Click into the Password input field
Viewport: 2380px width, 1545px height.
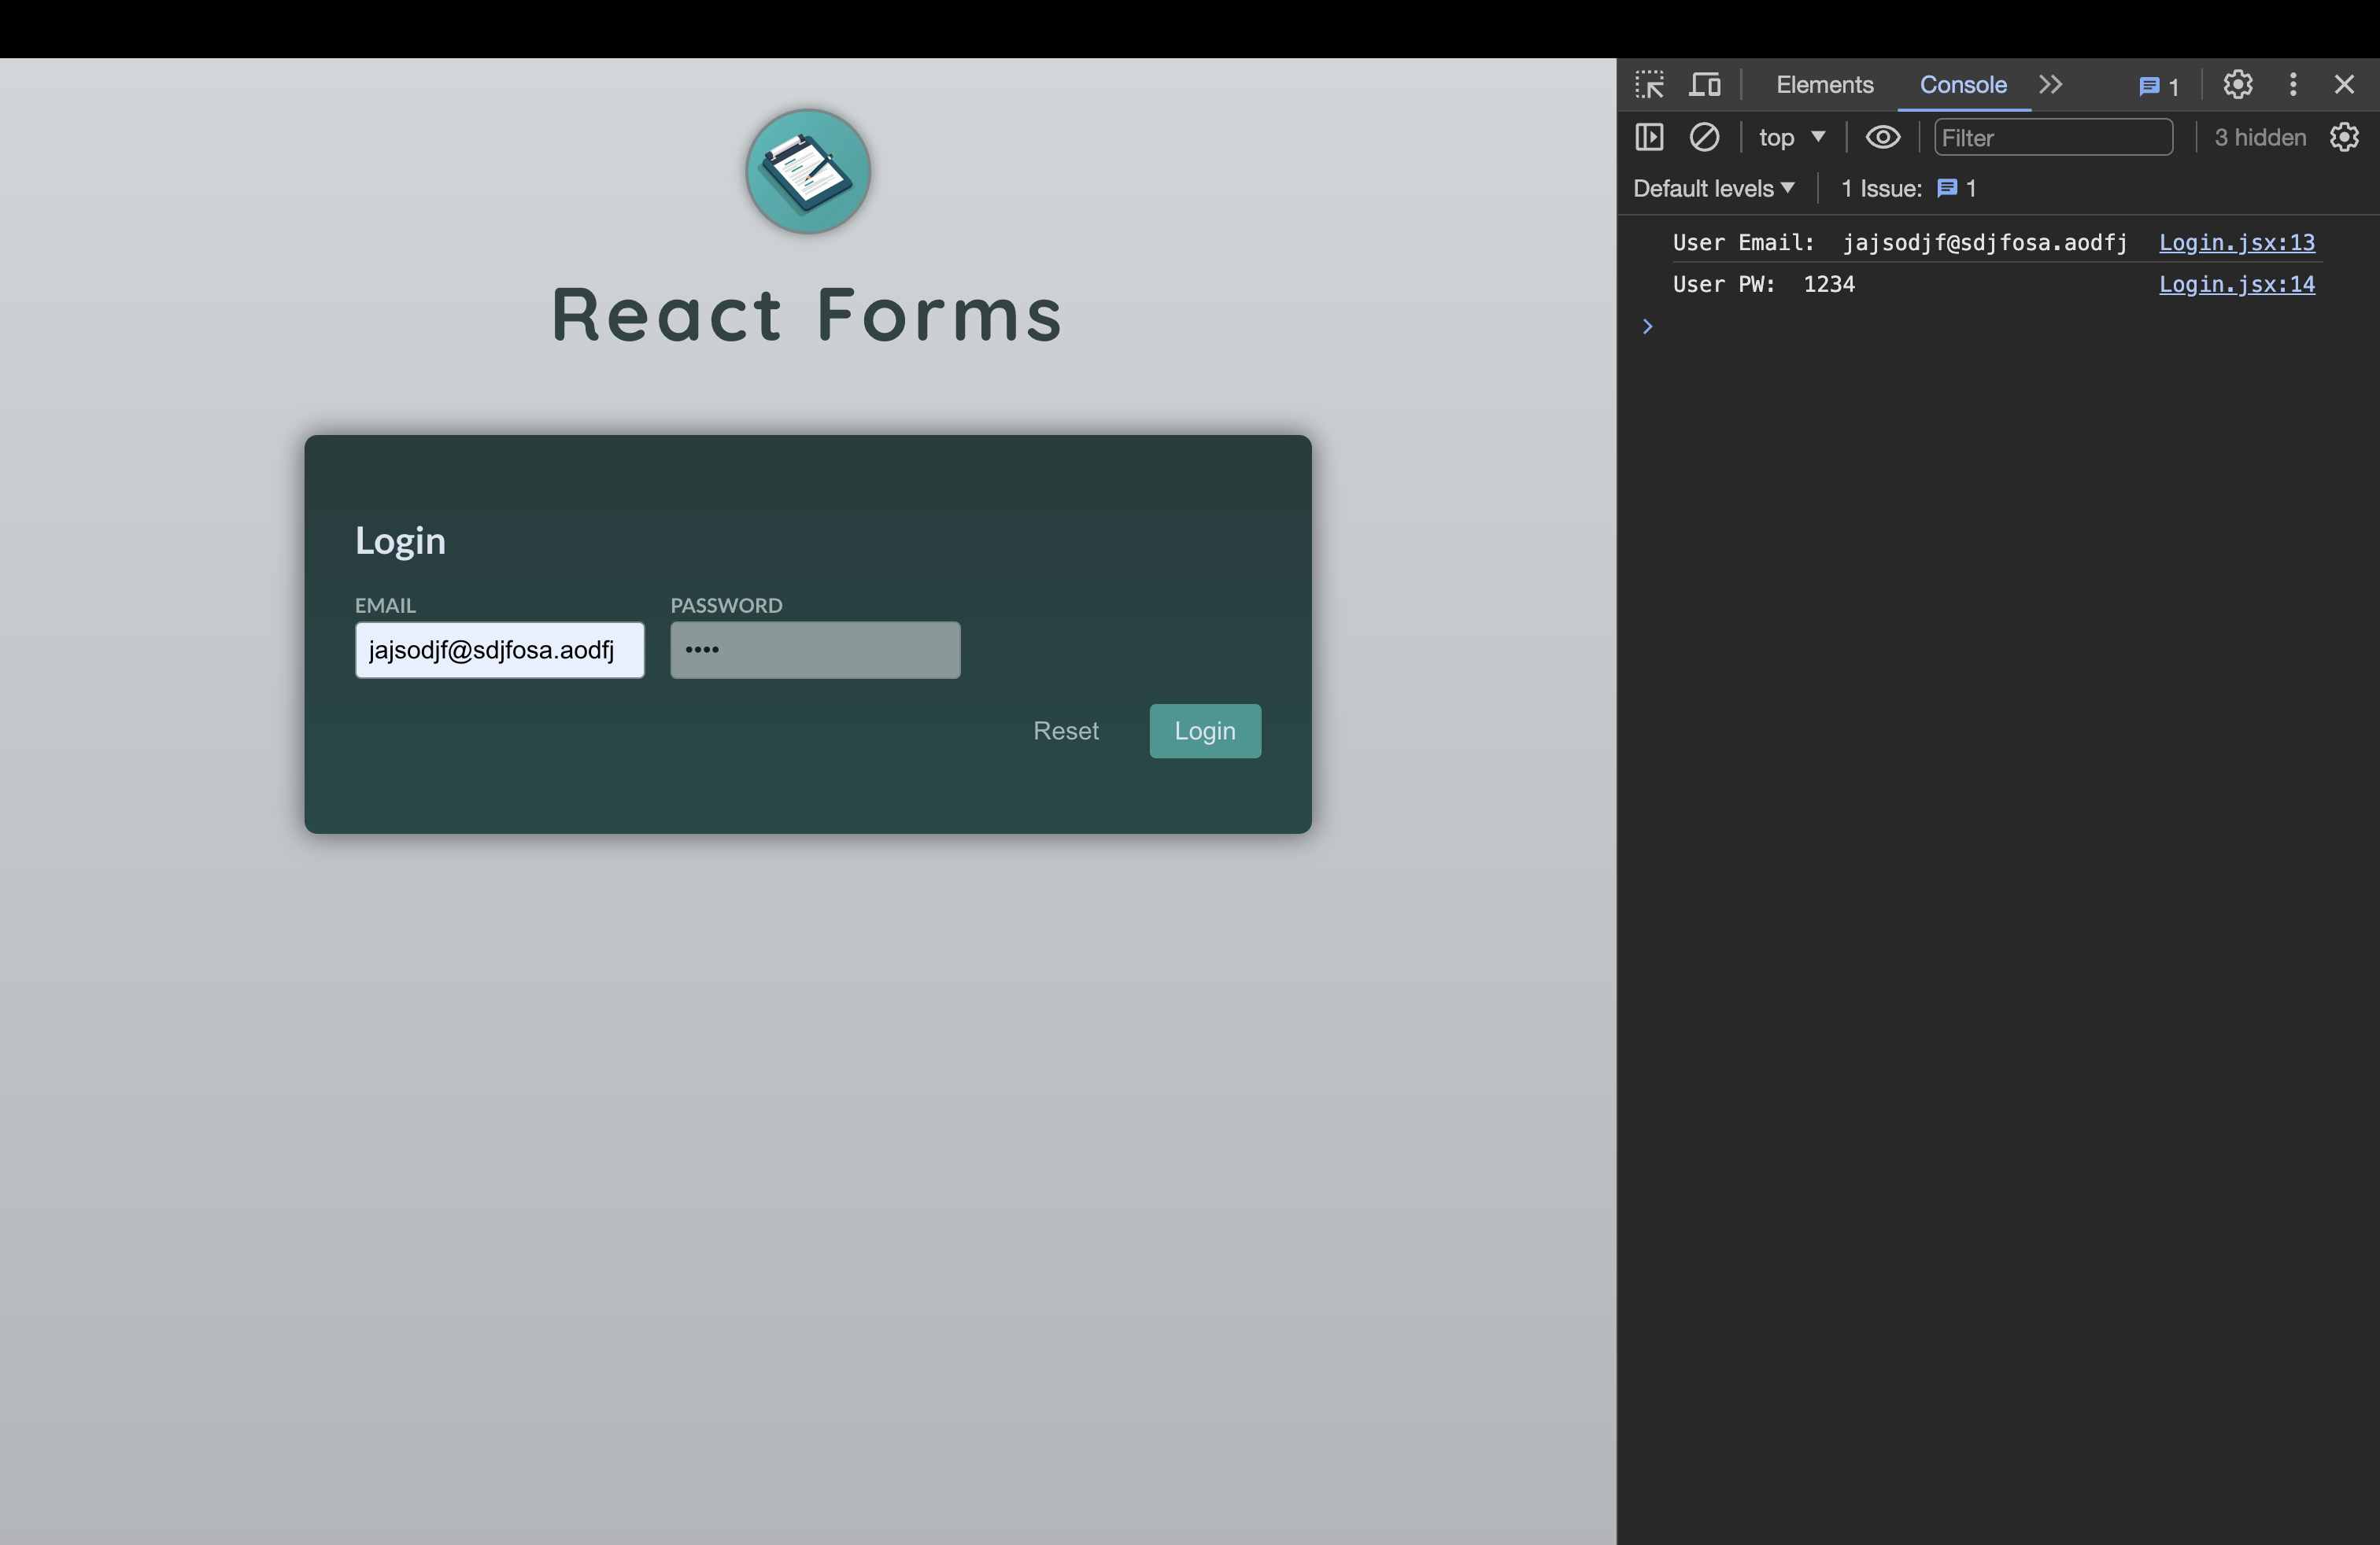pyautogui.click(x=815, y=651)
